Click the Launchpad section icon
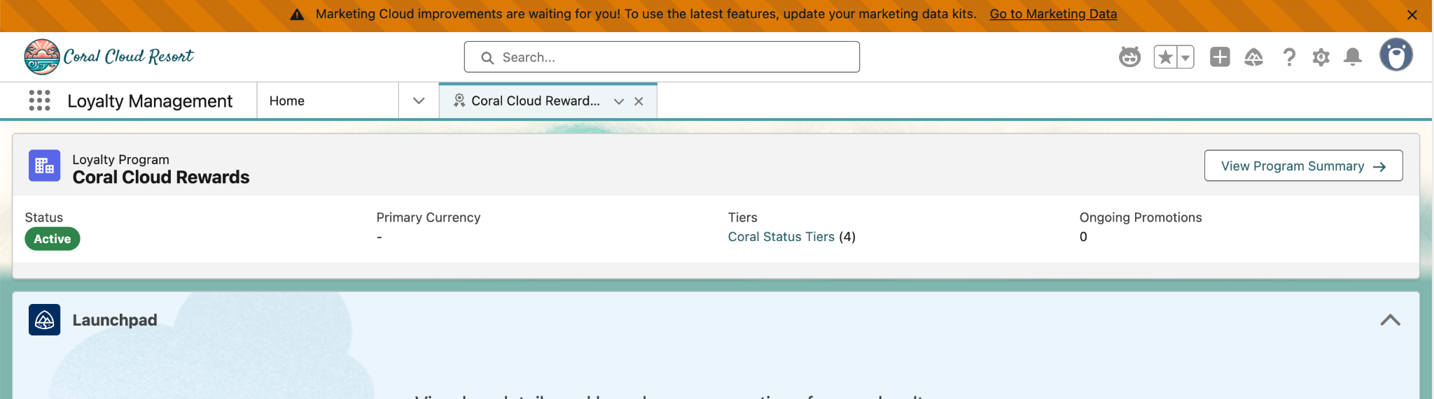 [x=44, y=320]
